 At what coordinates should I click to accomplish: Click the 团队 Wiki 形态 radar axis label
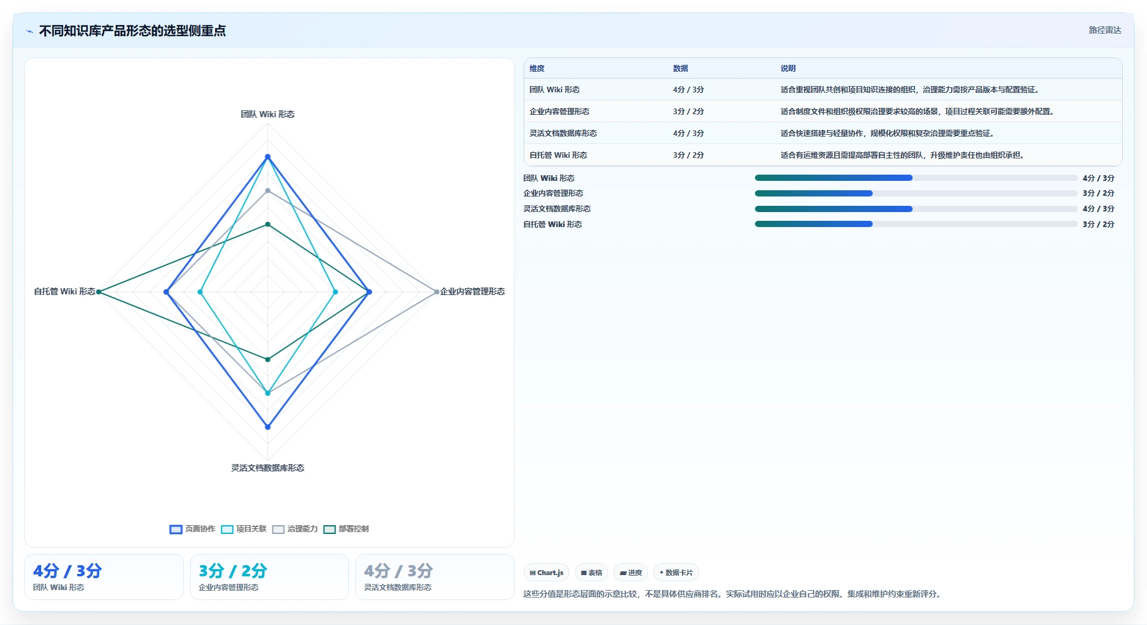pyautogui.click(x=267, y=114)
